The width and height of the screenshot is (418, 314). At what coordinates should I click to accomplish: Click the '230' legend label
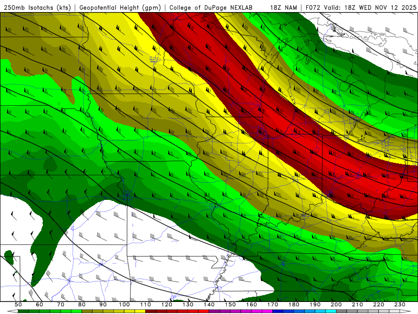(x=400, y=305)
